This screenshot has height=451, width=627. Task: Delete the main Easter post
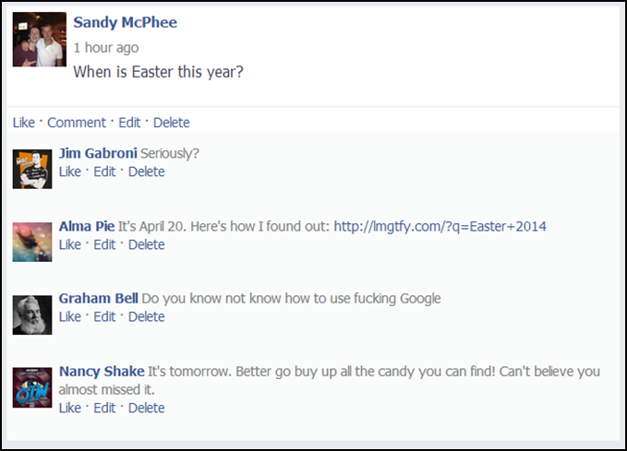tap(172, 123)
